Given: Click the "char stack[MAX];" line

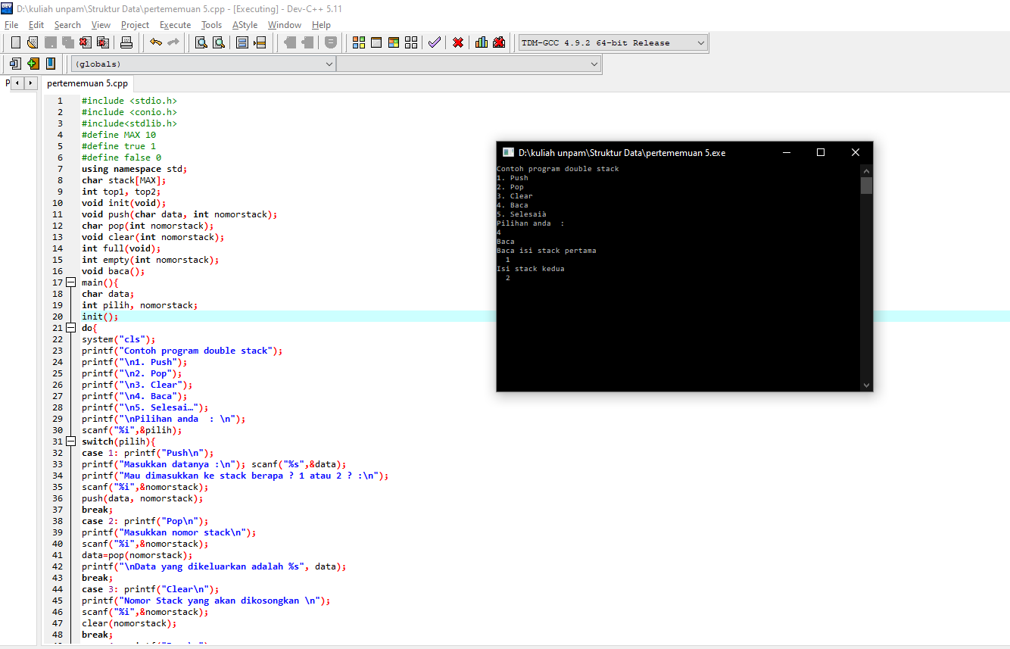Looking at the screenshot, I should (x=123, y=180).
